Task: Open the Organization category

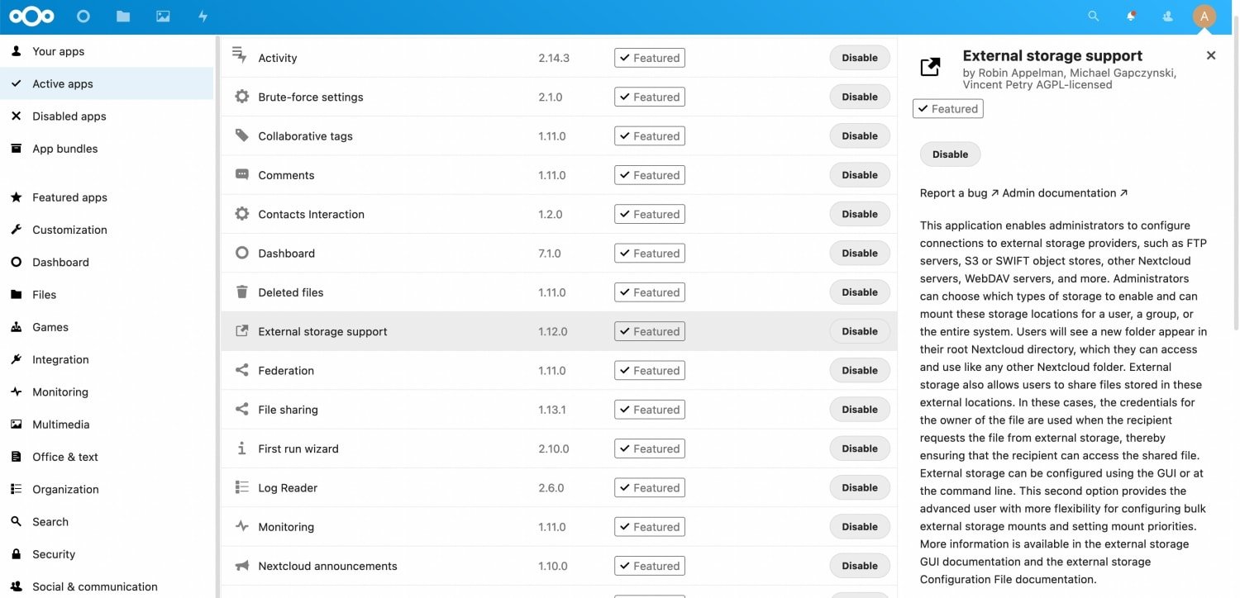Action: [107, 489]
